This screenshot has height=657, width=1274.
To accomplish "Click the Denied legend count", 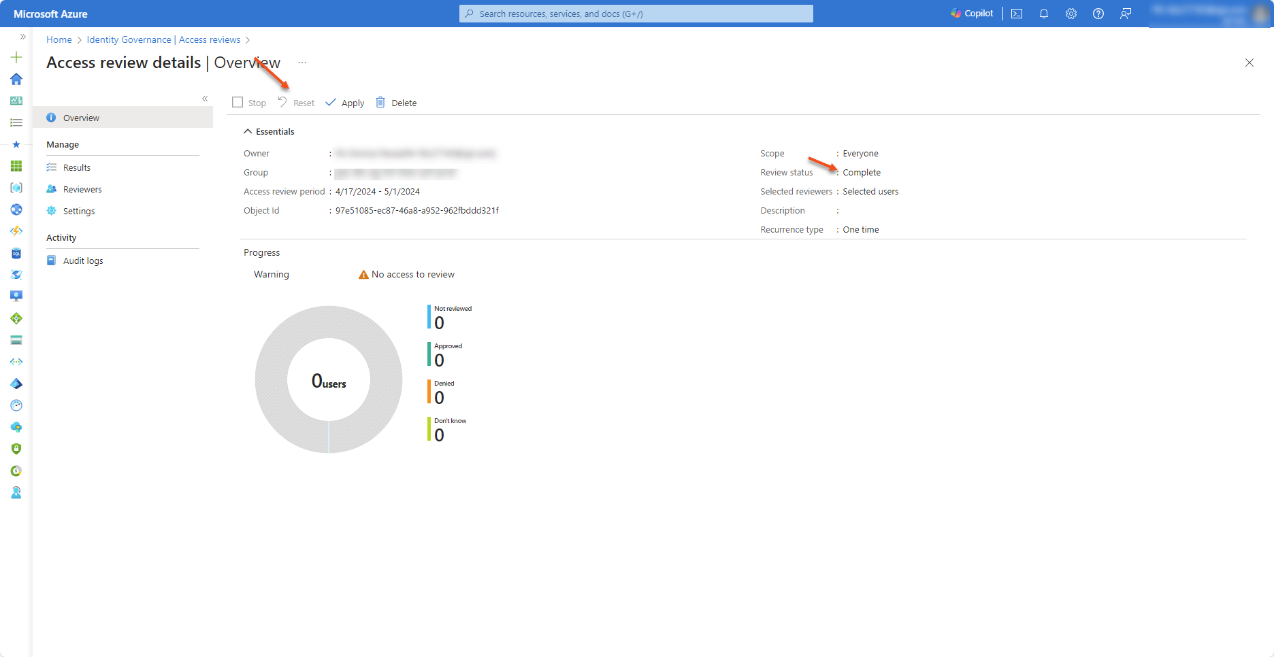I will tap(440, 398).
